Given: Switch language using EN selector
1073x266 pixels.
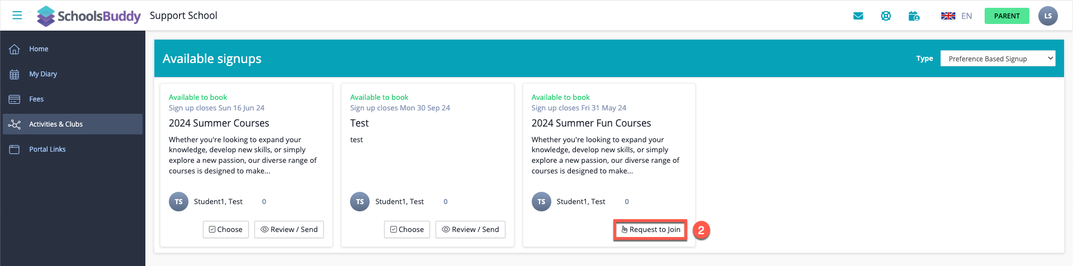Looking at the screenshot, I should point(967,16).
